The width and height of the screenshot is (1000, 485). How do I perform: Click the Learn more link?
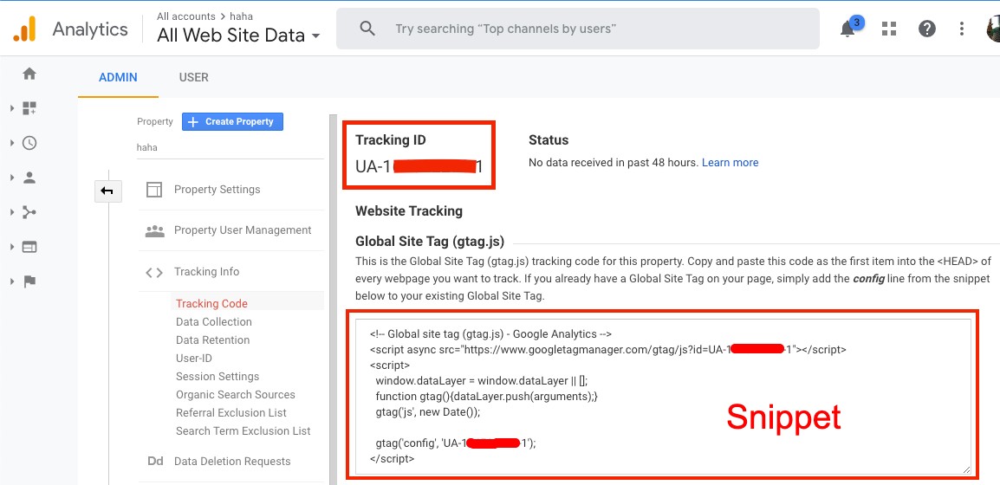731,163
